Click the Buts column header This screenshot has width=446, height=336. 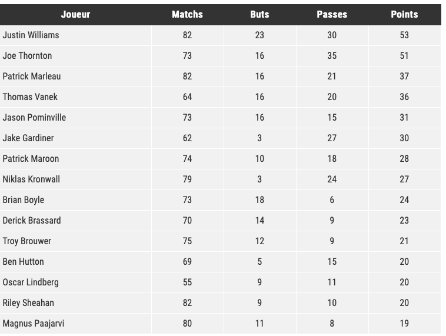pyautogui.click(x=259, y=14)
